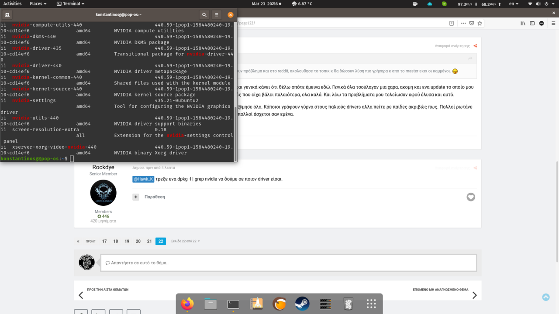Quote Rockdye's post with Παράθεση
The width and height of the screenshot is (559, 314).
pos(155,197)
